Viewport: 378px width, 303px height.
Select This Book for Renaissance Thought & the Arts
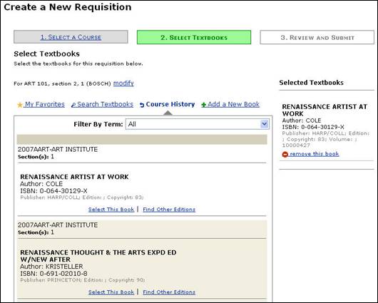click(111, 292)
